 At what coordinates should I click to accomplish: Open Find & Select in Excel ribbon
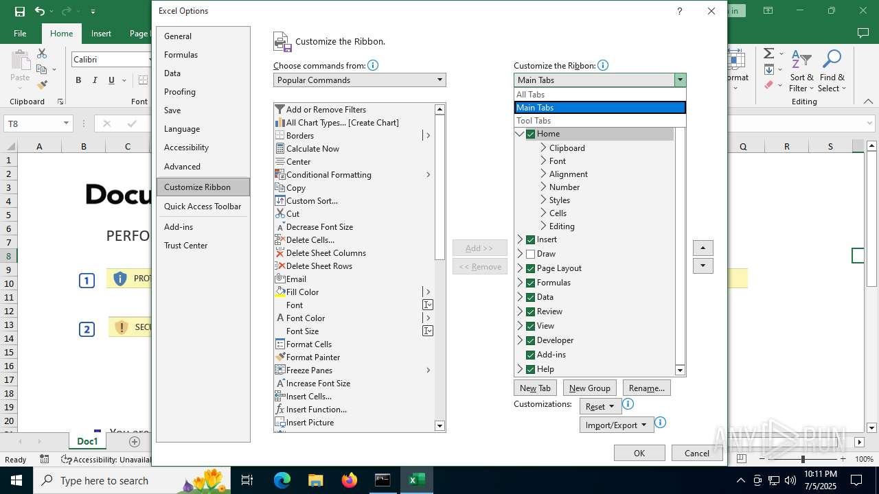pos(832,71)
